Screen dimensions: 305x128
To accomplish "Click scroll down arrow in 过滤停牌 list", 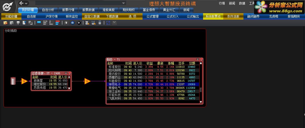I will coord(69,88).
